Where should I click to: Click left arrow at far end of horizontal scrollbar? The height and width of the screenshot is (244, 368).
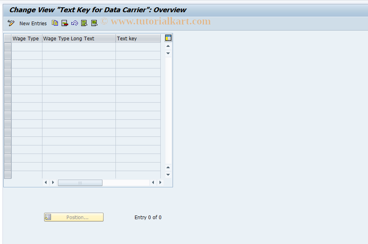tap(153, 182)
